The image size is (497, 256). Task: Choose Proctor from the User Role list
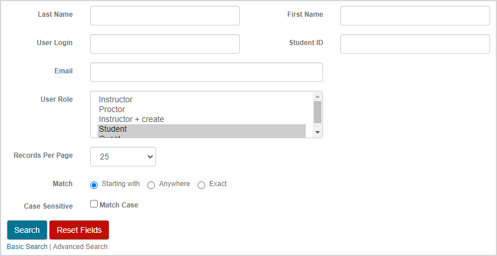point(112,109)
